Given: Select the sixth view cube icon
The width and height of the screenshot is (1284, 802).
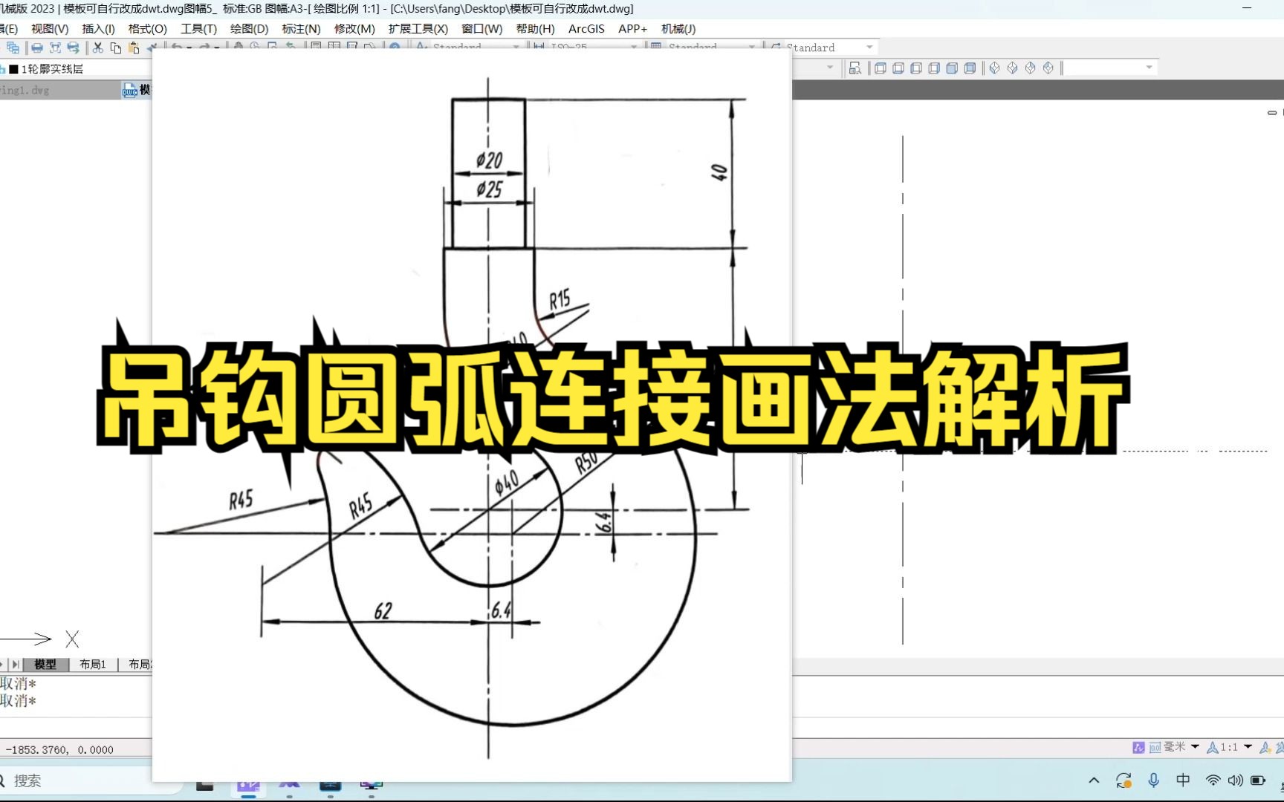Looking at the screenshot, I should point(970,68).
